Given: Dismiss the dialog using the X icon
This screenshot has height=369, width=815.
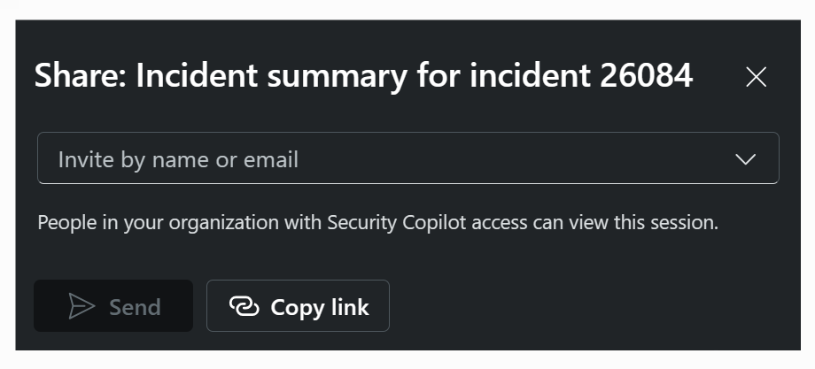Looking at the screenshot, I should coord(756,77).
